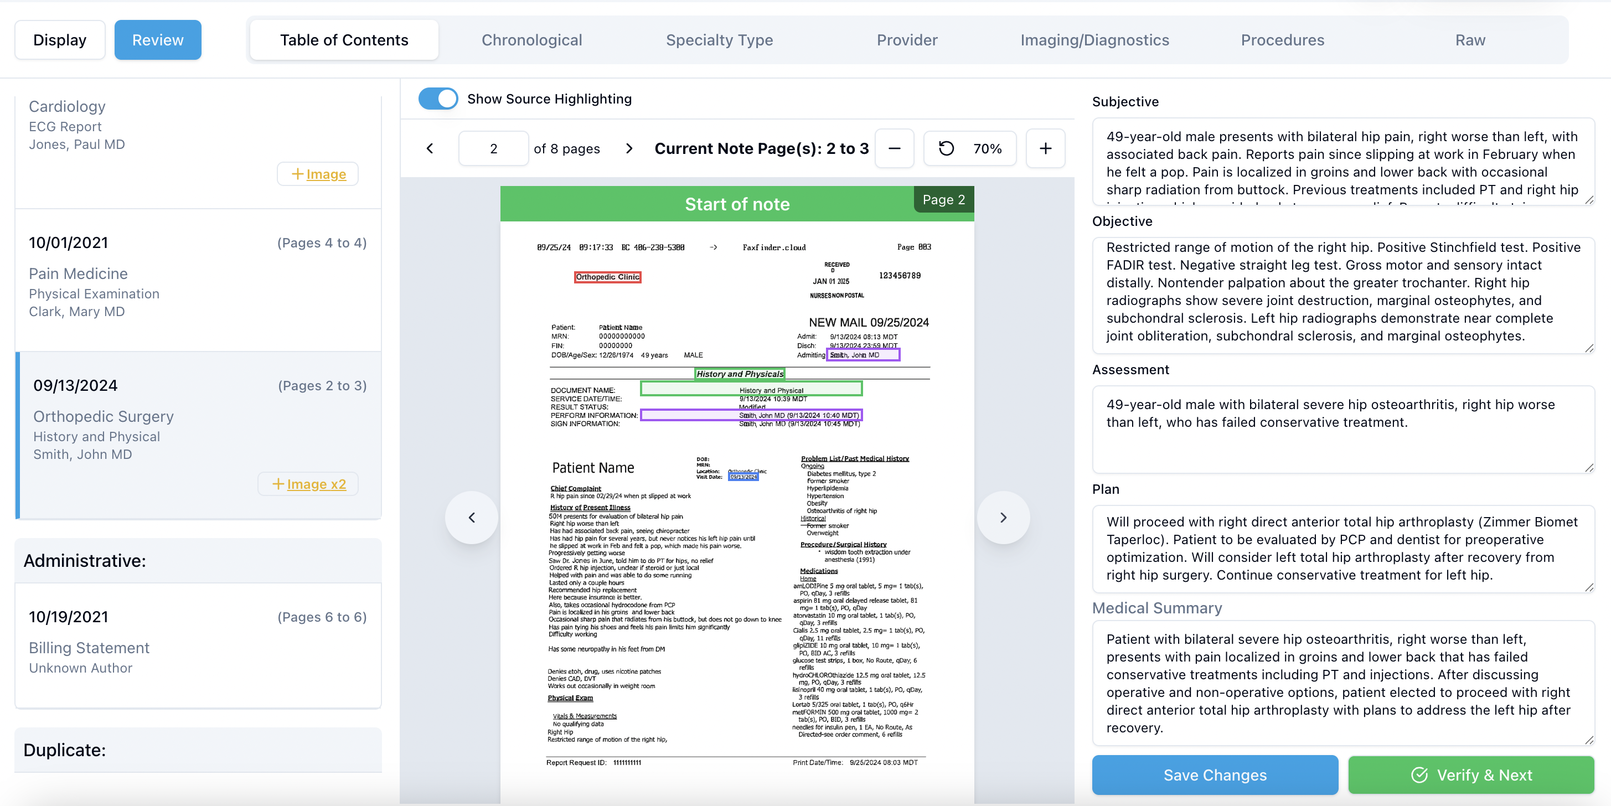
Task: Open the Table of Contents tab
Action: [344, 40]
